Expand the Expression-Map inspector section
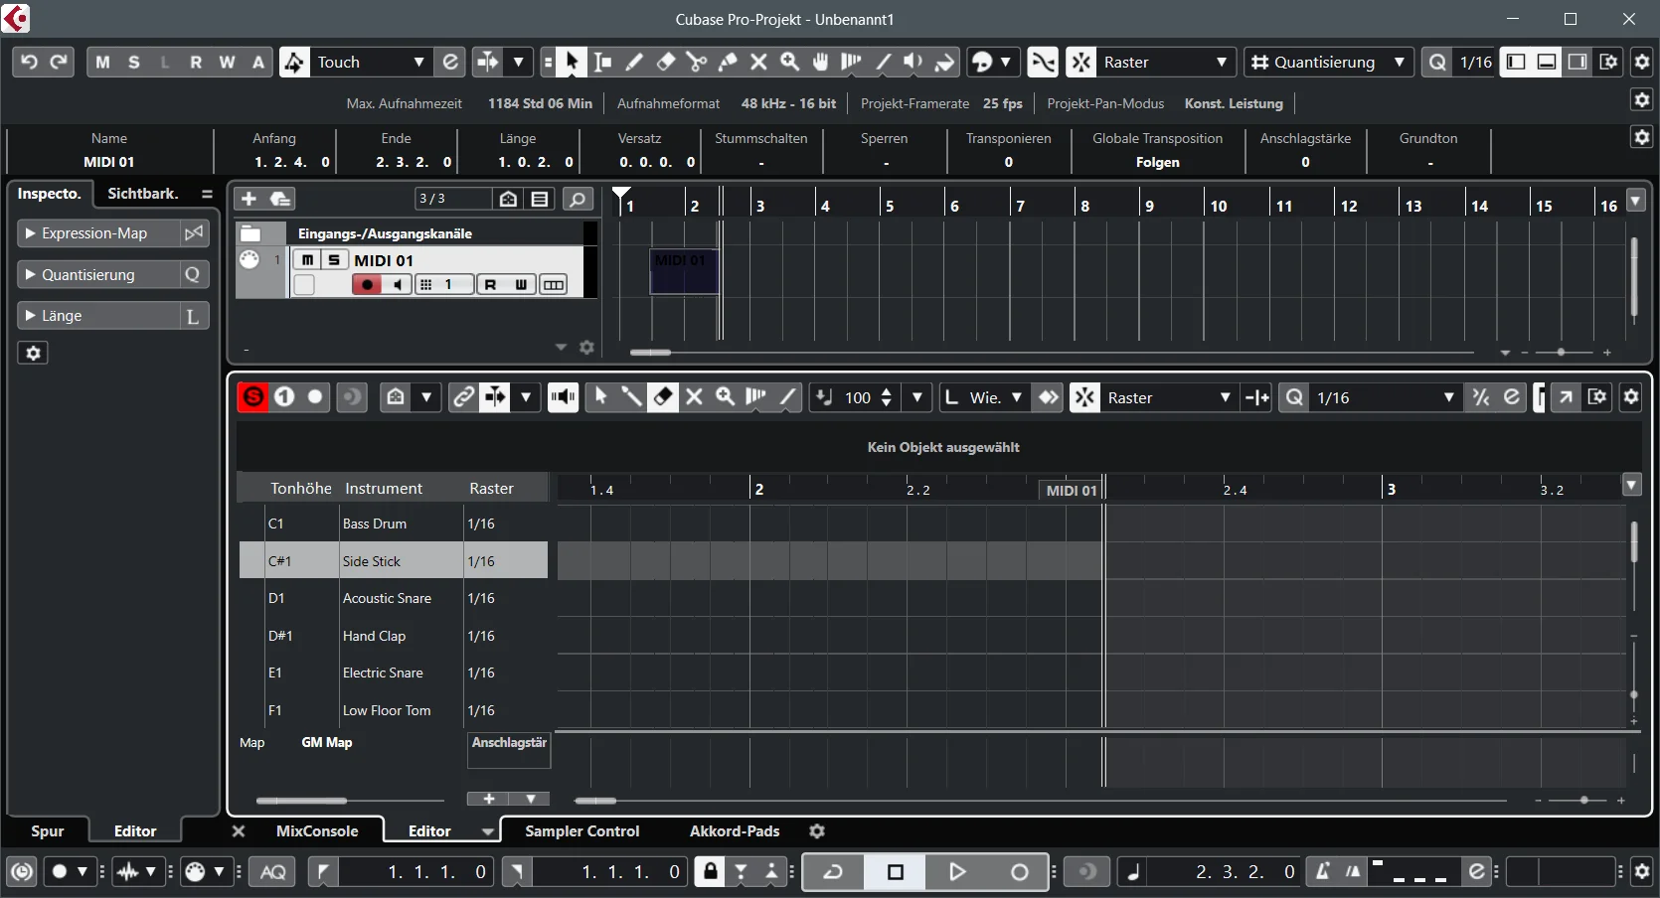This screenshot has height=898, width=1660. tap(31, 233)
